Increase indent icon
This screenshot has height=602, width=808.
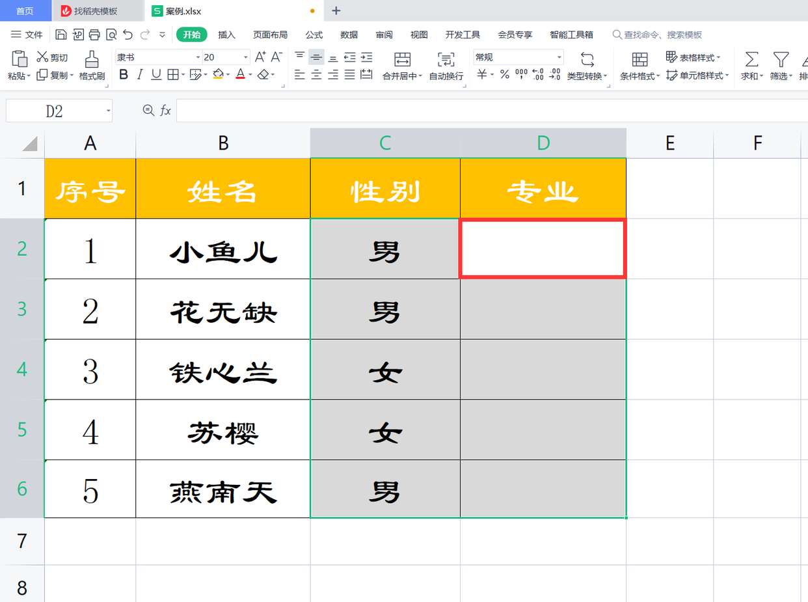click(366, 57)
